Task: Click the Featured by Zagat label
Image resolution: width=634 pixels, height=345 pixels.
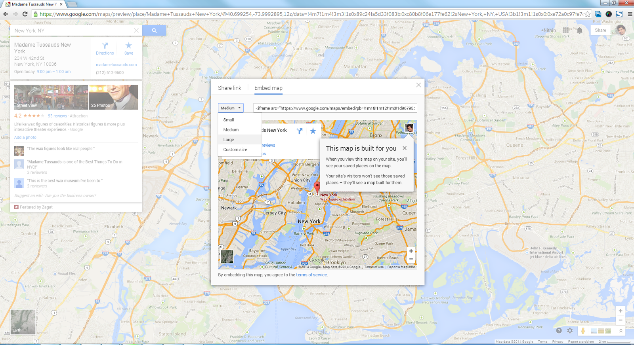Action: tap(36, 207)
